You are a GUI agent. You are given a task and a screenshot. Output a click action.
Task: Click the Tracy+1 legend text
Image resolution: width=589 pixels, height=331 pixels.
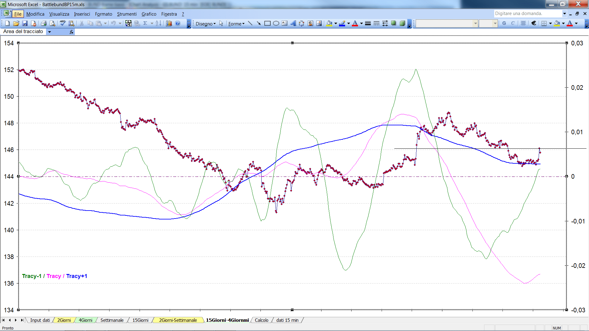click(x=76, y=276)
